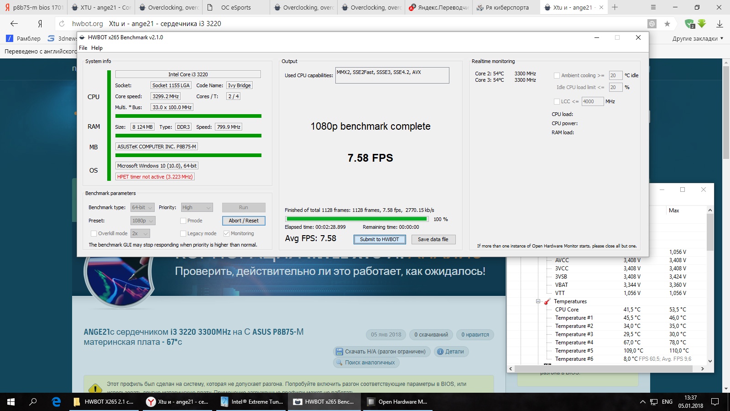Open the Help menu in HWBOT x265
730x411 pixels.
tap(97, 48)
